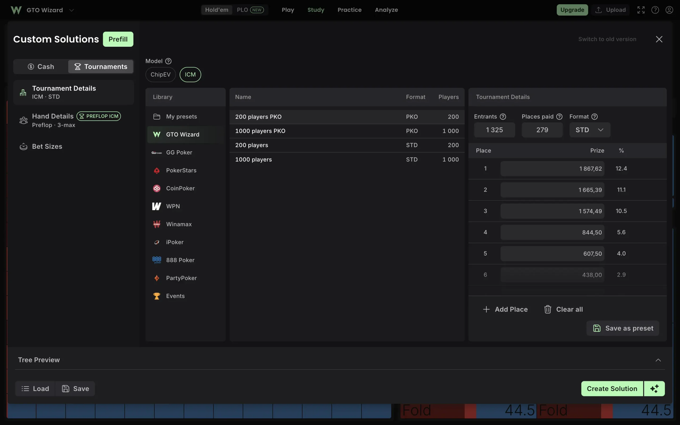The width and height of the screenshot is (680, 425).
Task: Open My presets folder
Action: pos(185,117)
